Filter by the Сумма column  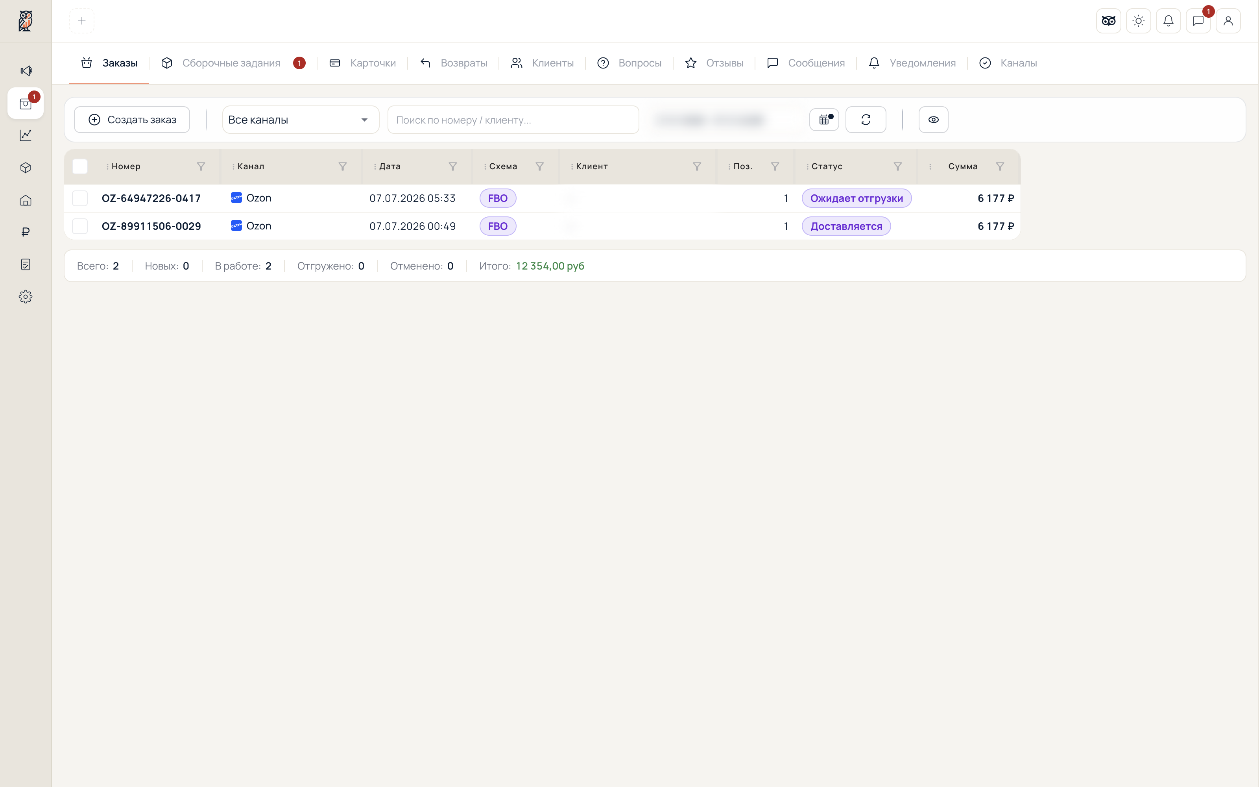[x=1000, y=166]
